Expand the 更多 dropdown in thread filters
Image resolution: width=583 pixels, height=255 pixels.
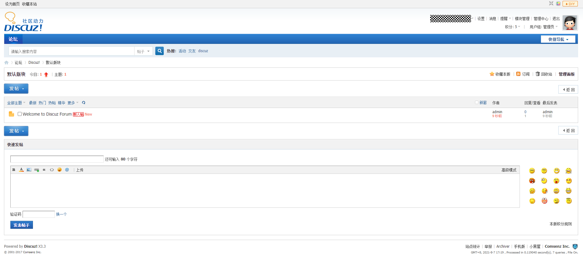(73, 103)
